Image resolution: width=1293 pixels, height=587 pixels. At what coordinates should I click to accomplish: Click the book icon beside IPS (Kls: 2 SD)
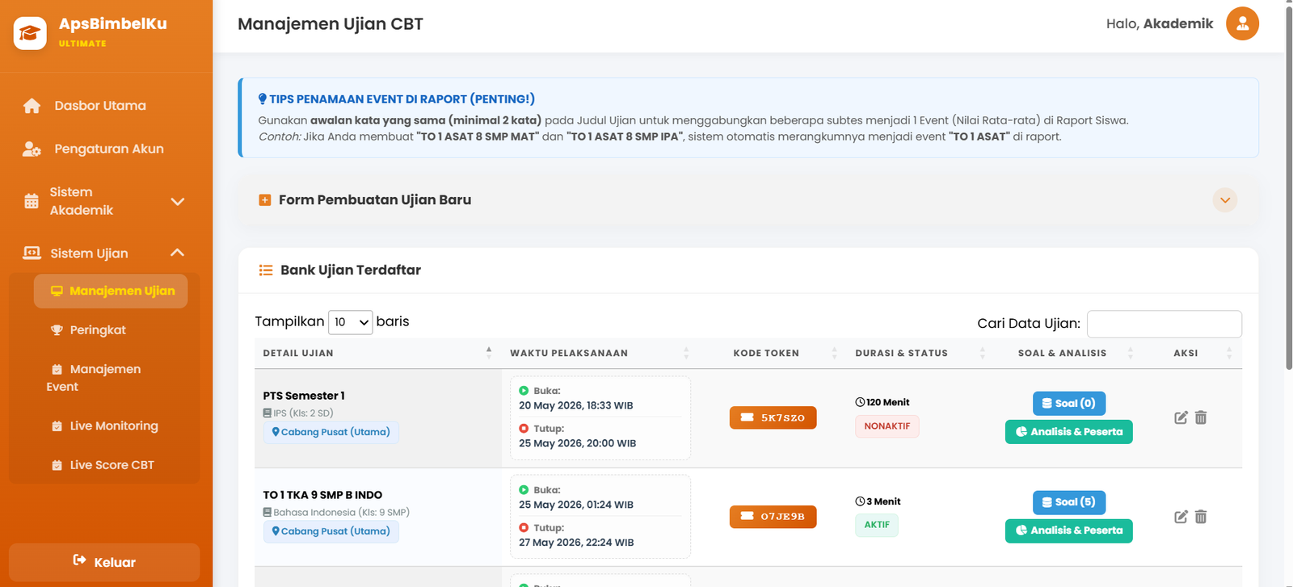click(267, 413)
